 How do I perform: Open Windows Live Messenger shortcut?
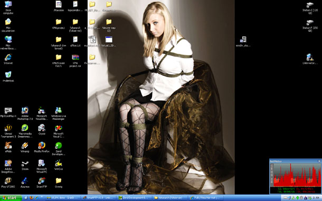click(59, 113)
